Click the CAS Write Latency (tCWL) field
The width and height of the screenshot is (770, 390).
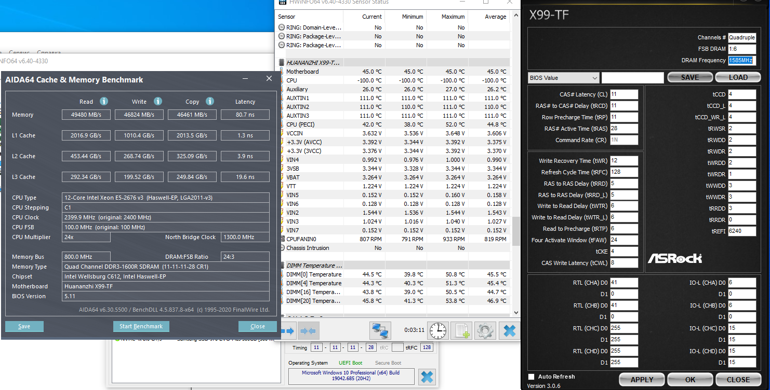(x=623, y=263)
